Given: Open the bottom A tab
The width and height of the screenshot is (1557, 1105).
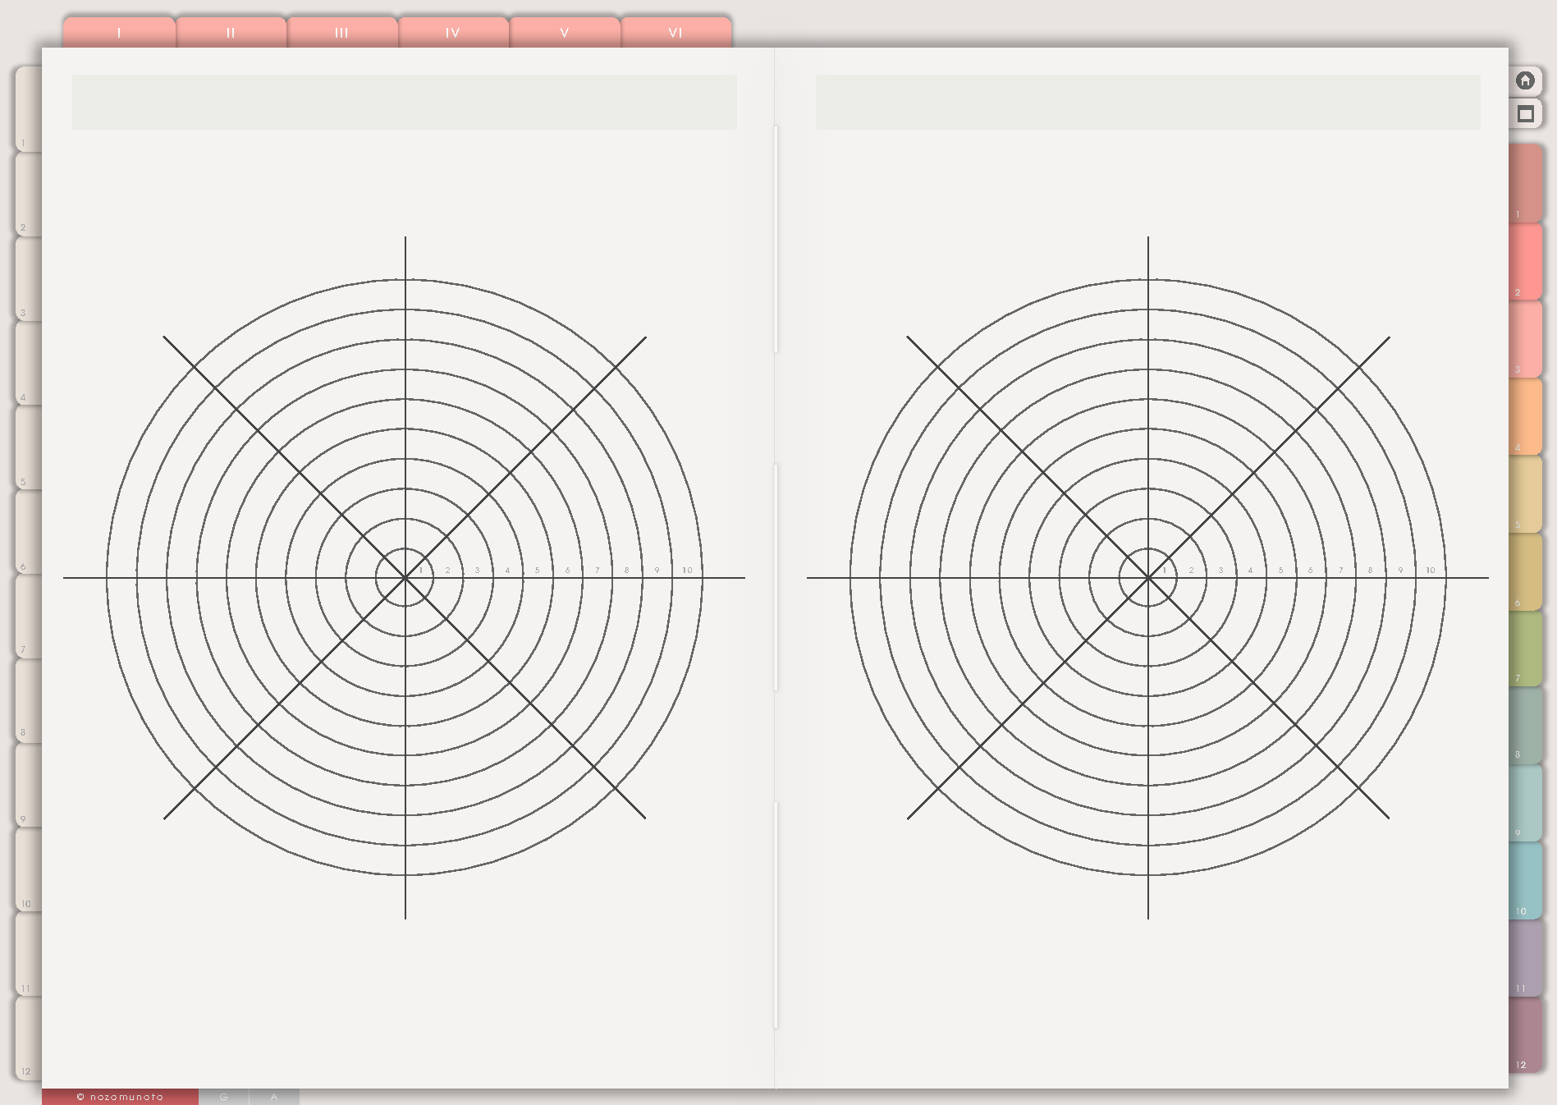Looking at the screenshot, I should [x=274, y=1097].
